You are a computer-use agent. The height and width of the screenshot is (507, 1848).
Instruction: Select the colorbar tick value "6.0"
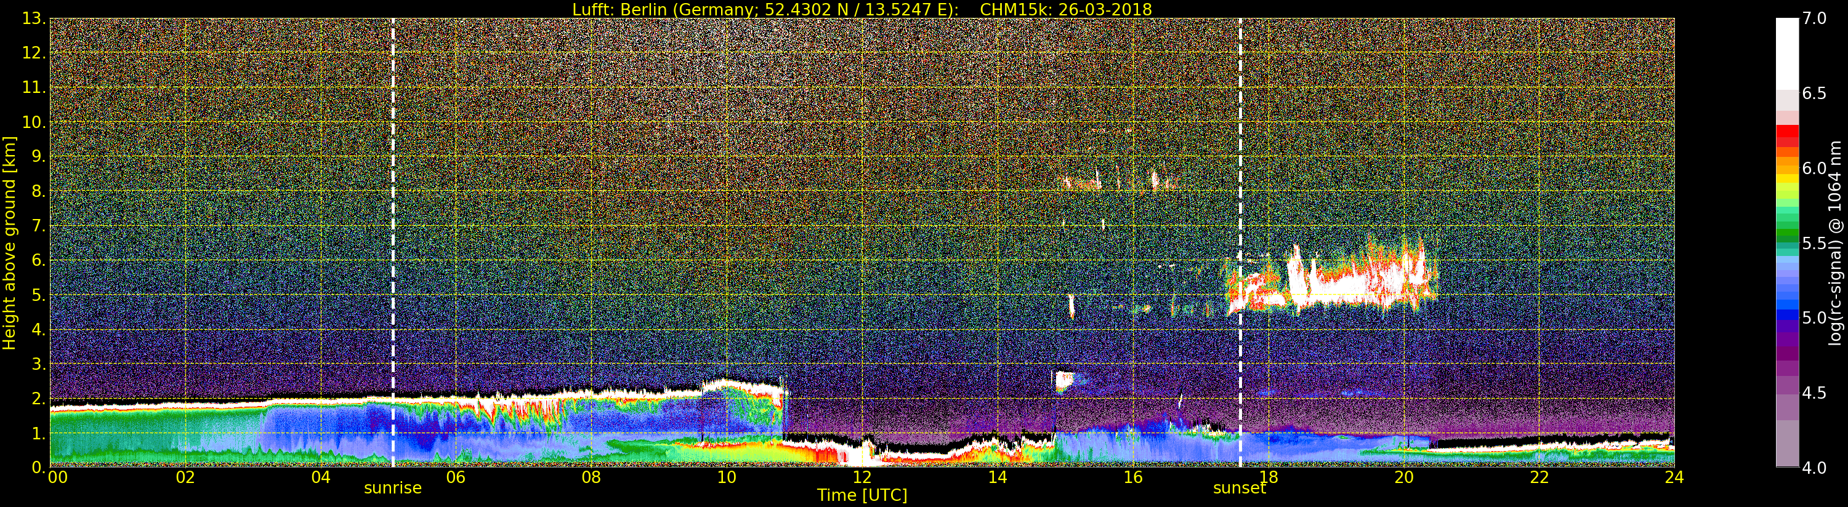pyautogui.click(x=1815, y=168)
